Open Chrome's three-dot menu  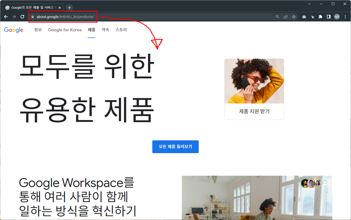pos(345,16)
